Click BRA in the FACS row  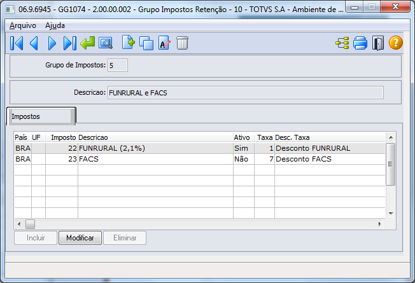tap(23, 159)
